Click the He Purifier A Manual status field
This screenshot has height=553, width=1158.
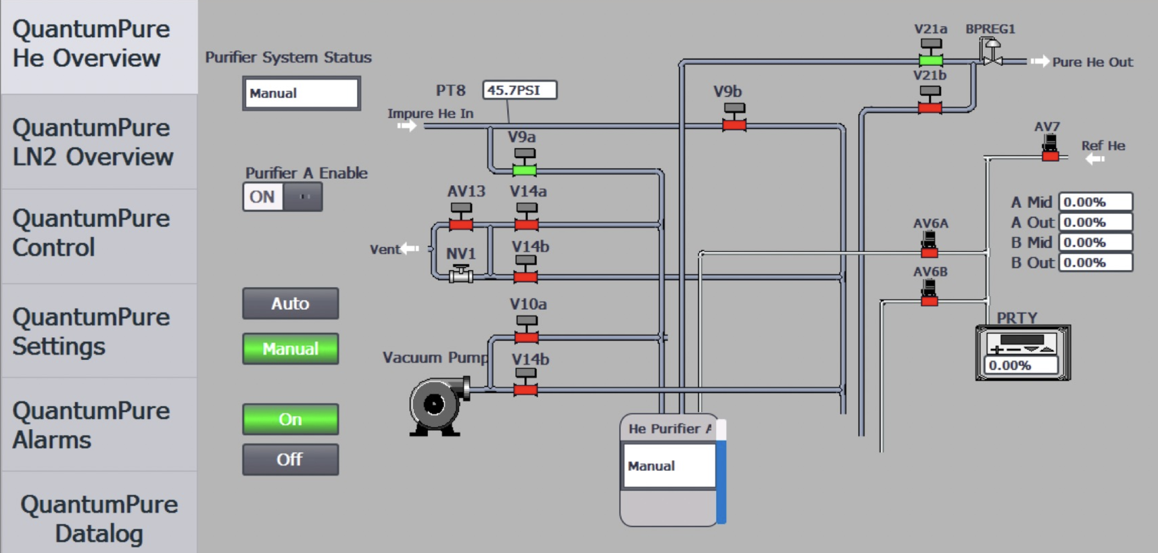point(669,466)
